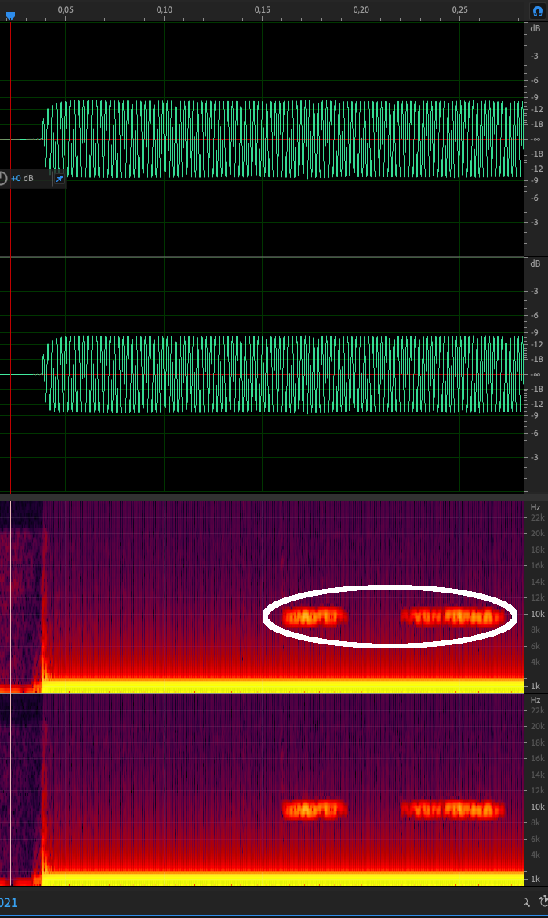Click the 10k label on upper Hz scale
The width and height of the screenshot is (548, 918).
point(537,614)
